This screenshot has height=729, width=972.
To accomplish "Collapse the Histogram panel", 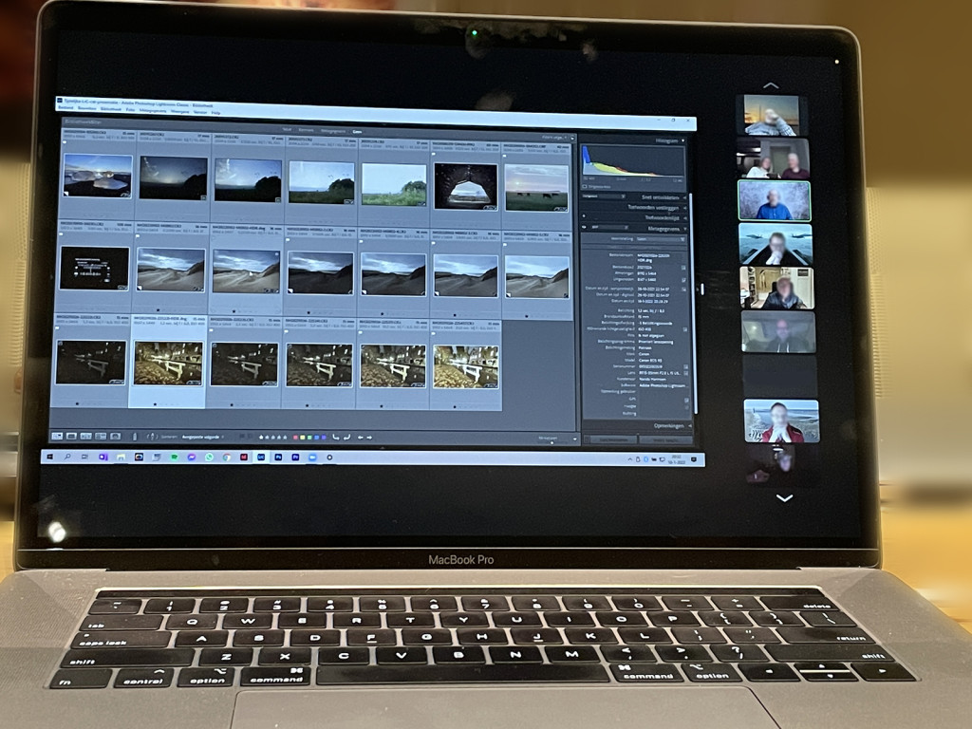I will [x=683, y=140].
